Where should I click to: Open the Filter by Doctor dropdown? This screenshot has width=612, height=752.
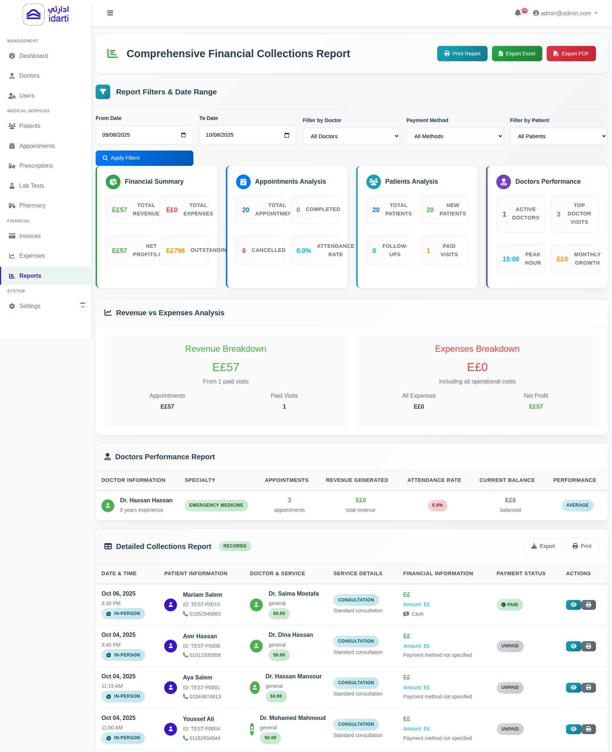point(351,136)
